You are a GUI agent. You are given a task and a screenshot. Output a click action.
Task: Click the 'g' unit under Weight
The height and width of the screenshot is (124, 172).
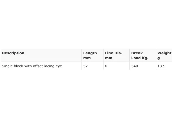coord(158,58)
